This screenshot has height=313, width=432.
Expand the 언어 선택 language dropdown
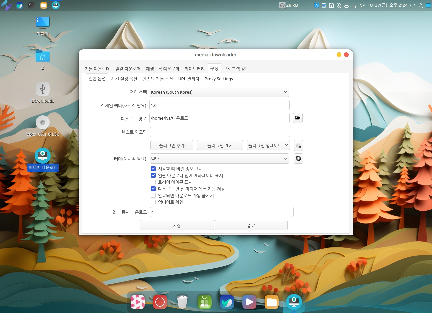219,92
